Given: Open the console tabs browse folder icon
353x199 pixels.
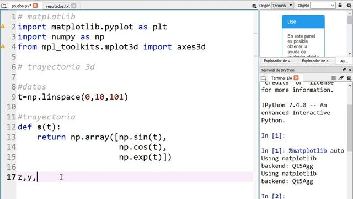Looking at the screenshot, I should (x=264, y=78).
